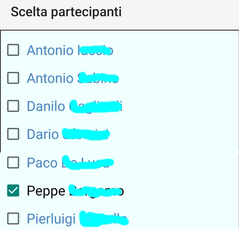Check the box next to Pierluigi
The width and height of the screenshot is (239, 230).
point(13,219)
